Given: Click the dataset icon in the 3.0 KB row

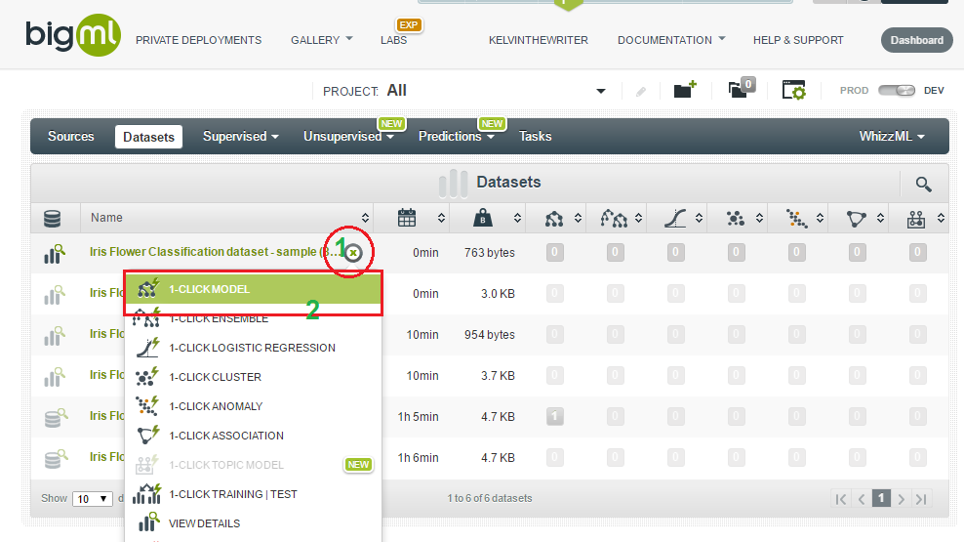Looking at the screenshot, I should (x=55, y=295).
